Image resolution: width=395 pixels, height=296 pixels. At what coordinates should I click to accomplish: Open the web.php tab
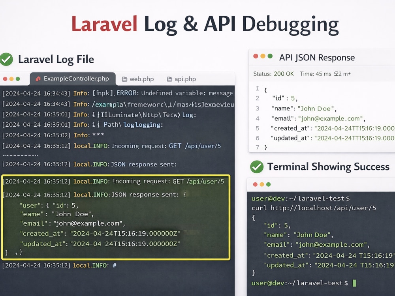tap(138, 79)
